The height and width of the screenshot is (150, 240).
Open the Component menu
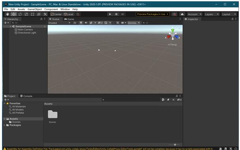point(51,9)
